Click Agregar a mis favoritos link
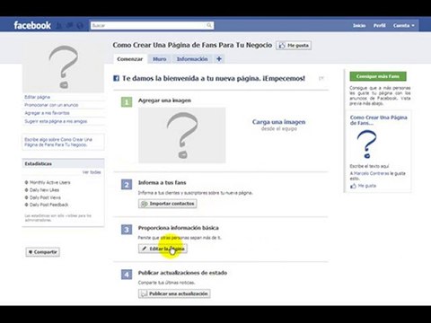 click(x=47, y=113)
